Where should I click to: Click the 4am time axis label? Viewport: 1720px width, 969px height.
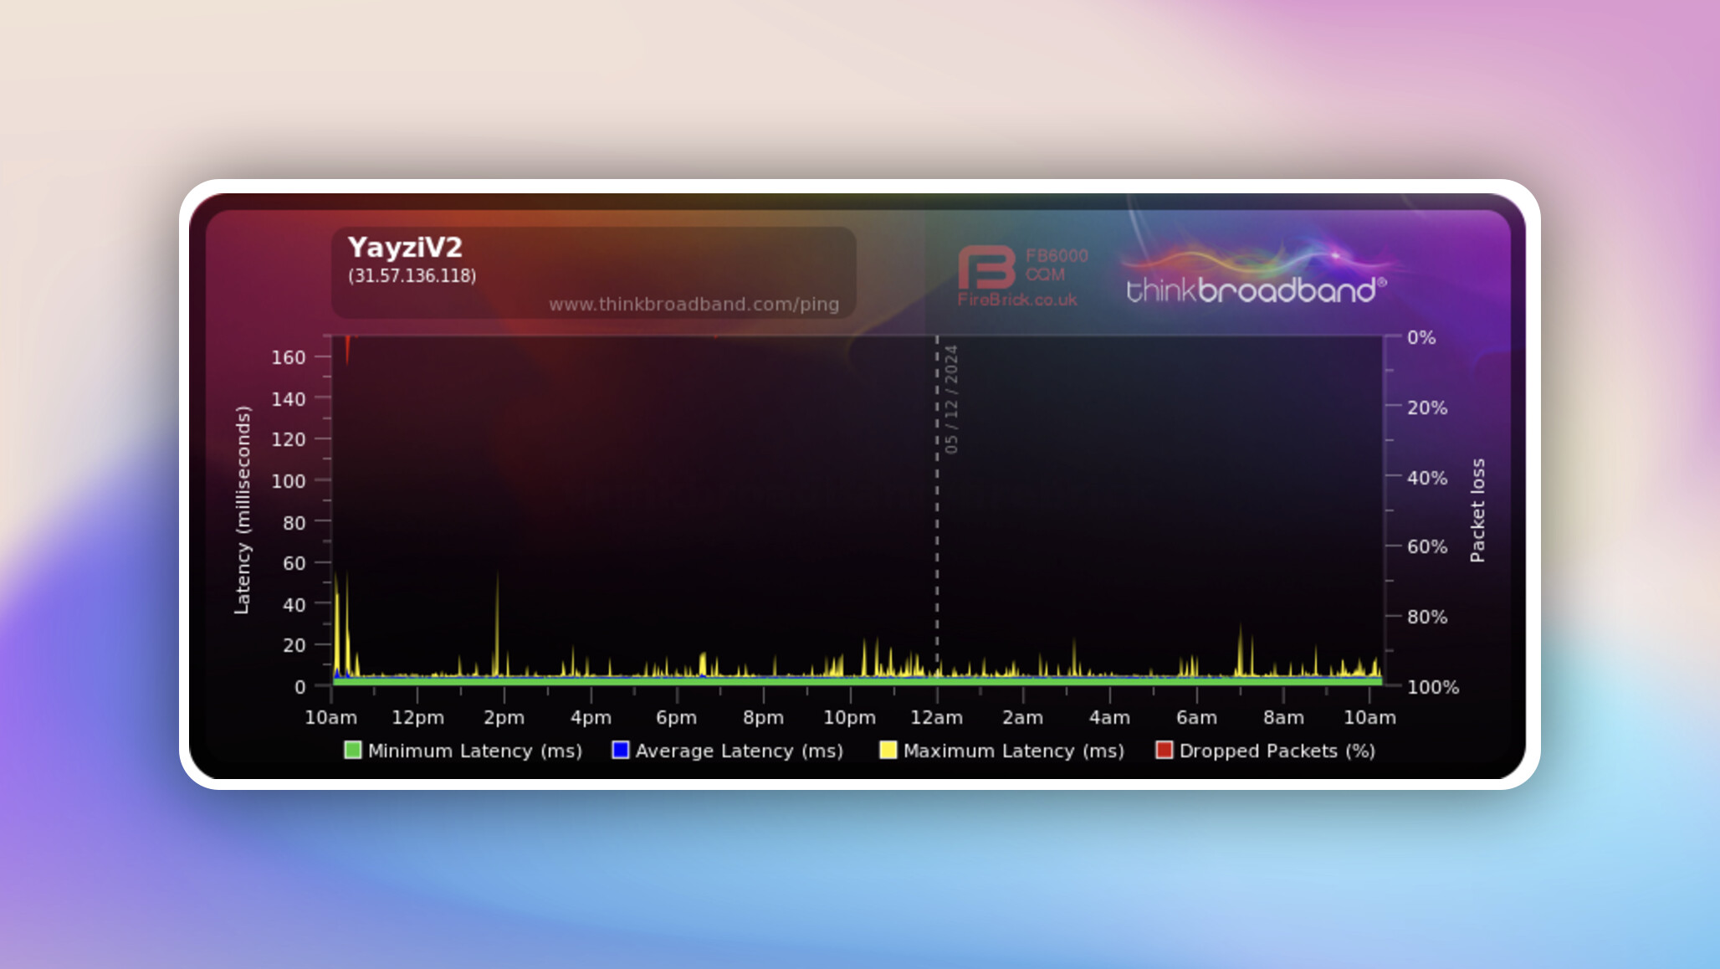(1109, 717)
